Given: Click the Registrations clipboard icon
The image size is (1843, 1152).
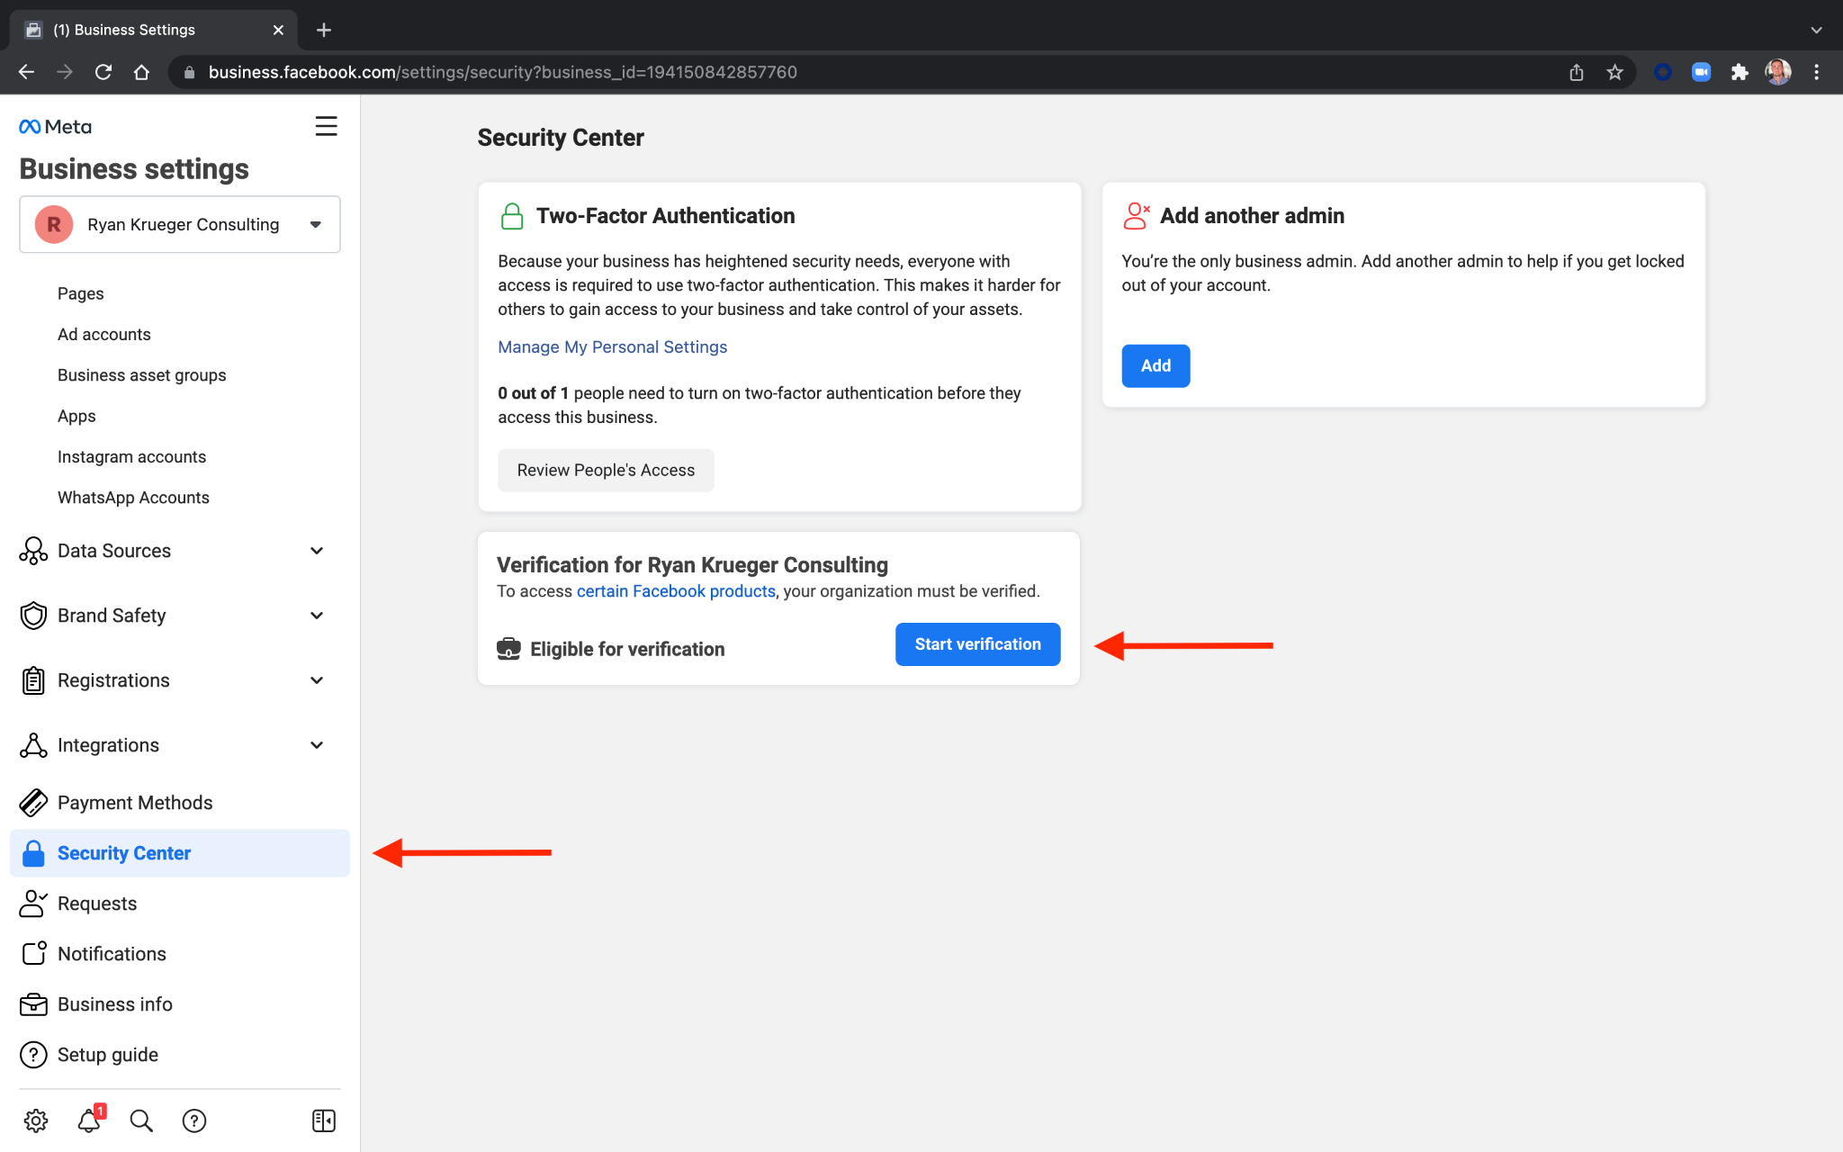Looking at the screenshot, I should [x=33, y=680].
